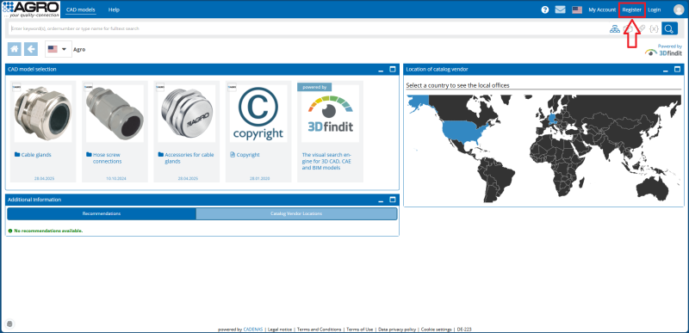Collapse the Additional Information panel
Viewport: 689px width, 333px height.
click(x=381, y=200)
